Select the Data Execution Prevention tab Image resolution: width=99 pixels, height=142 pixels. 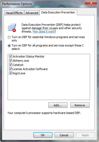pyautogui.click(x=58, y=12)
